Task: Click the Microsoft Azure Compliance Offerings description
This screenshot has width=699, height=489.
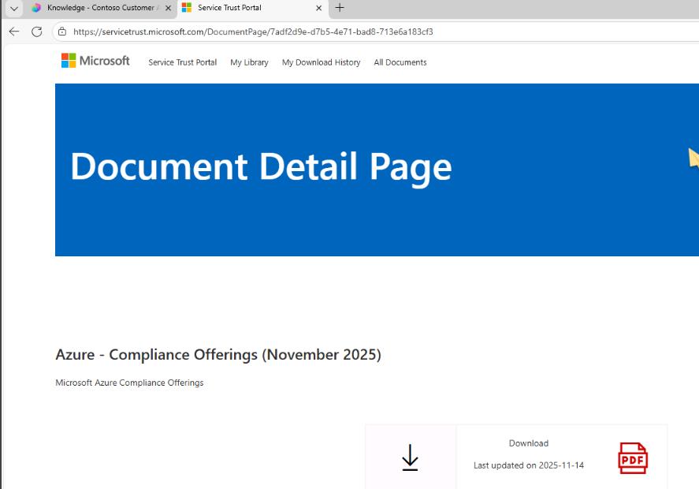Action: 129,383
